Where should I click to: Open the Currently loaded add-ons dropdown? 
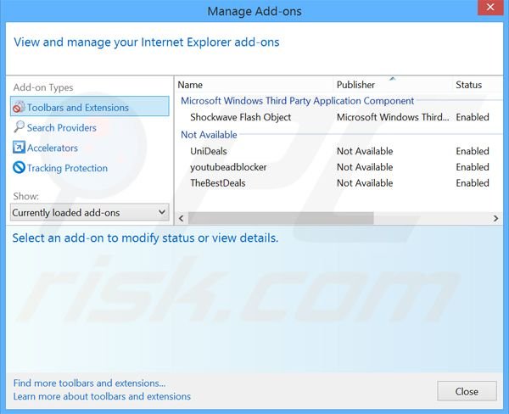(90, 212)
